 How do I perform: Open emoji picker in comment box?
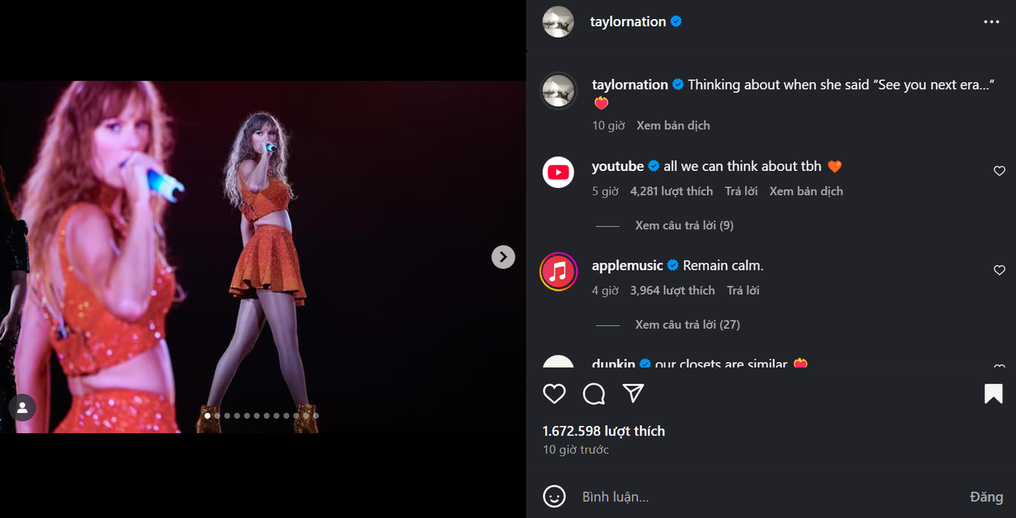555,497
